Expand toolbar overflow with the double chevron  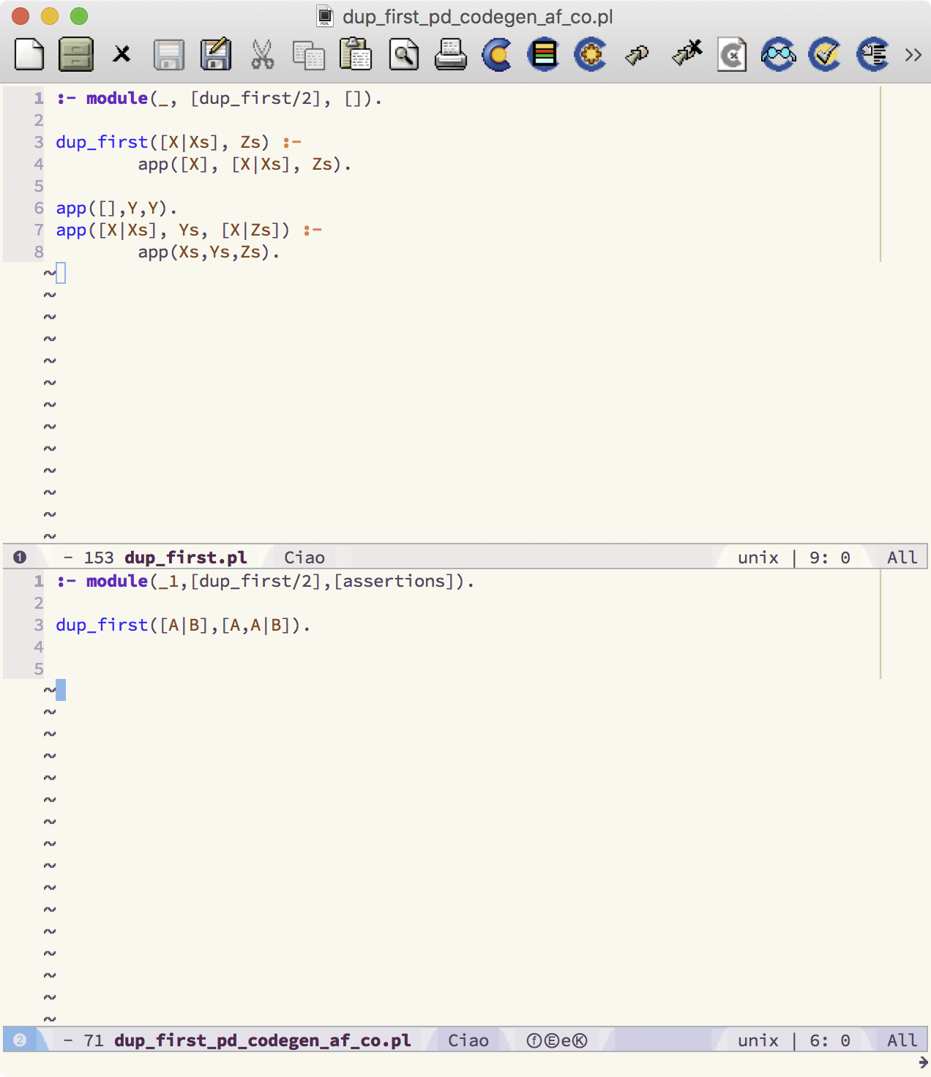click(x=913, y=55)
